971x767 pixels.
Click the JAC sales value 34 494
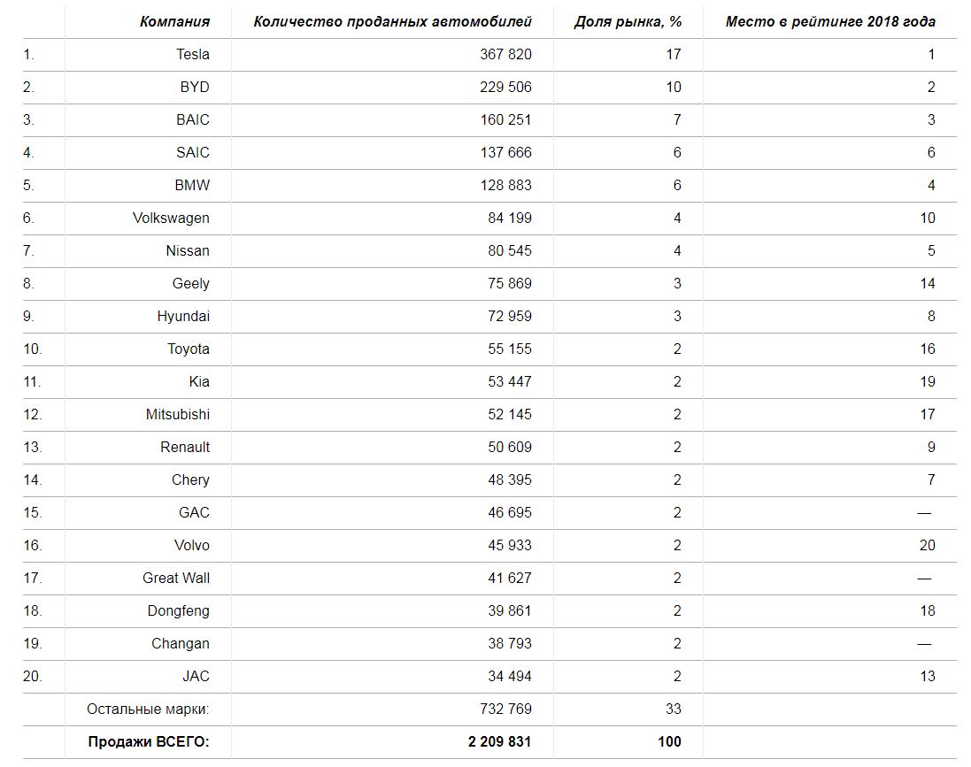point(510,677)
